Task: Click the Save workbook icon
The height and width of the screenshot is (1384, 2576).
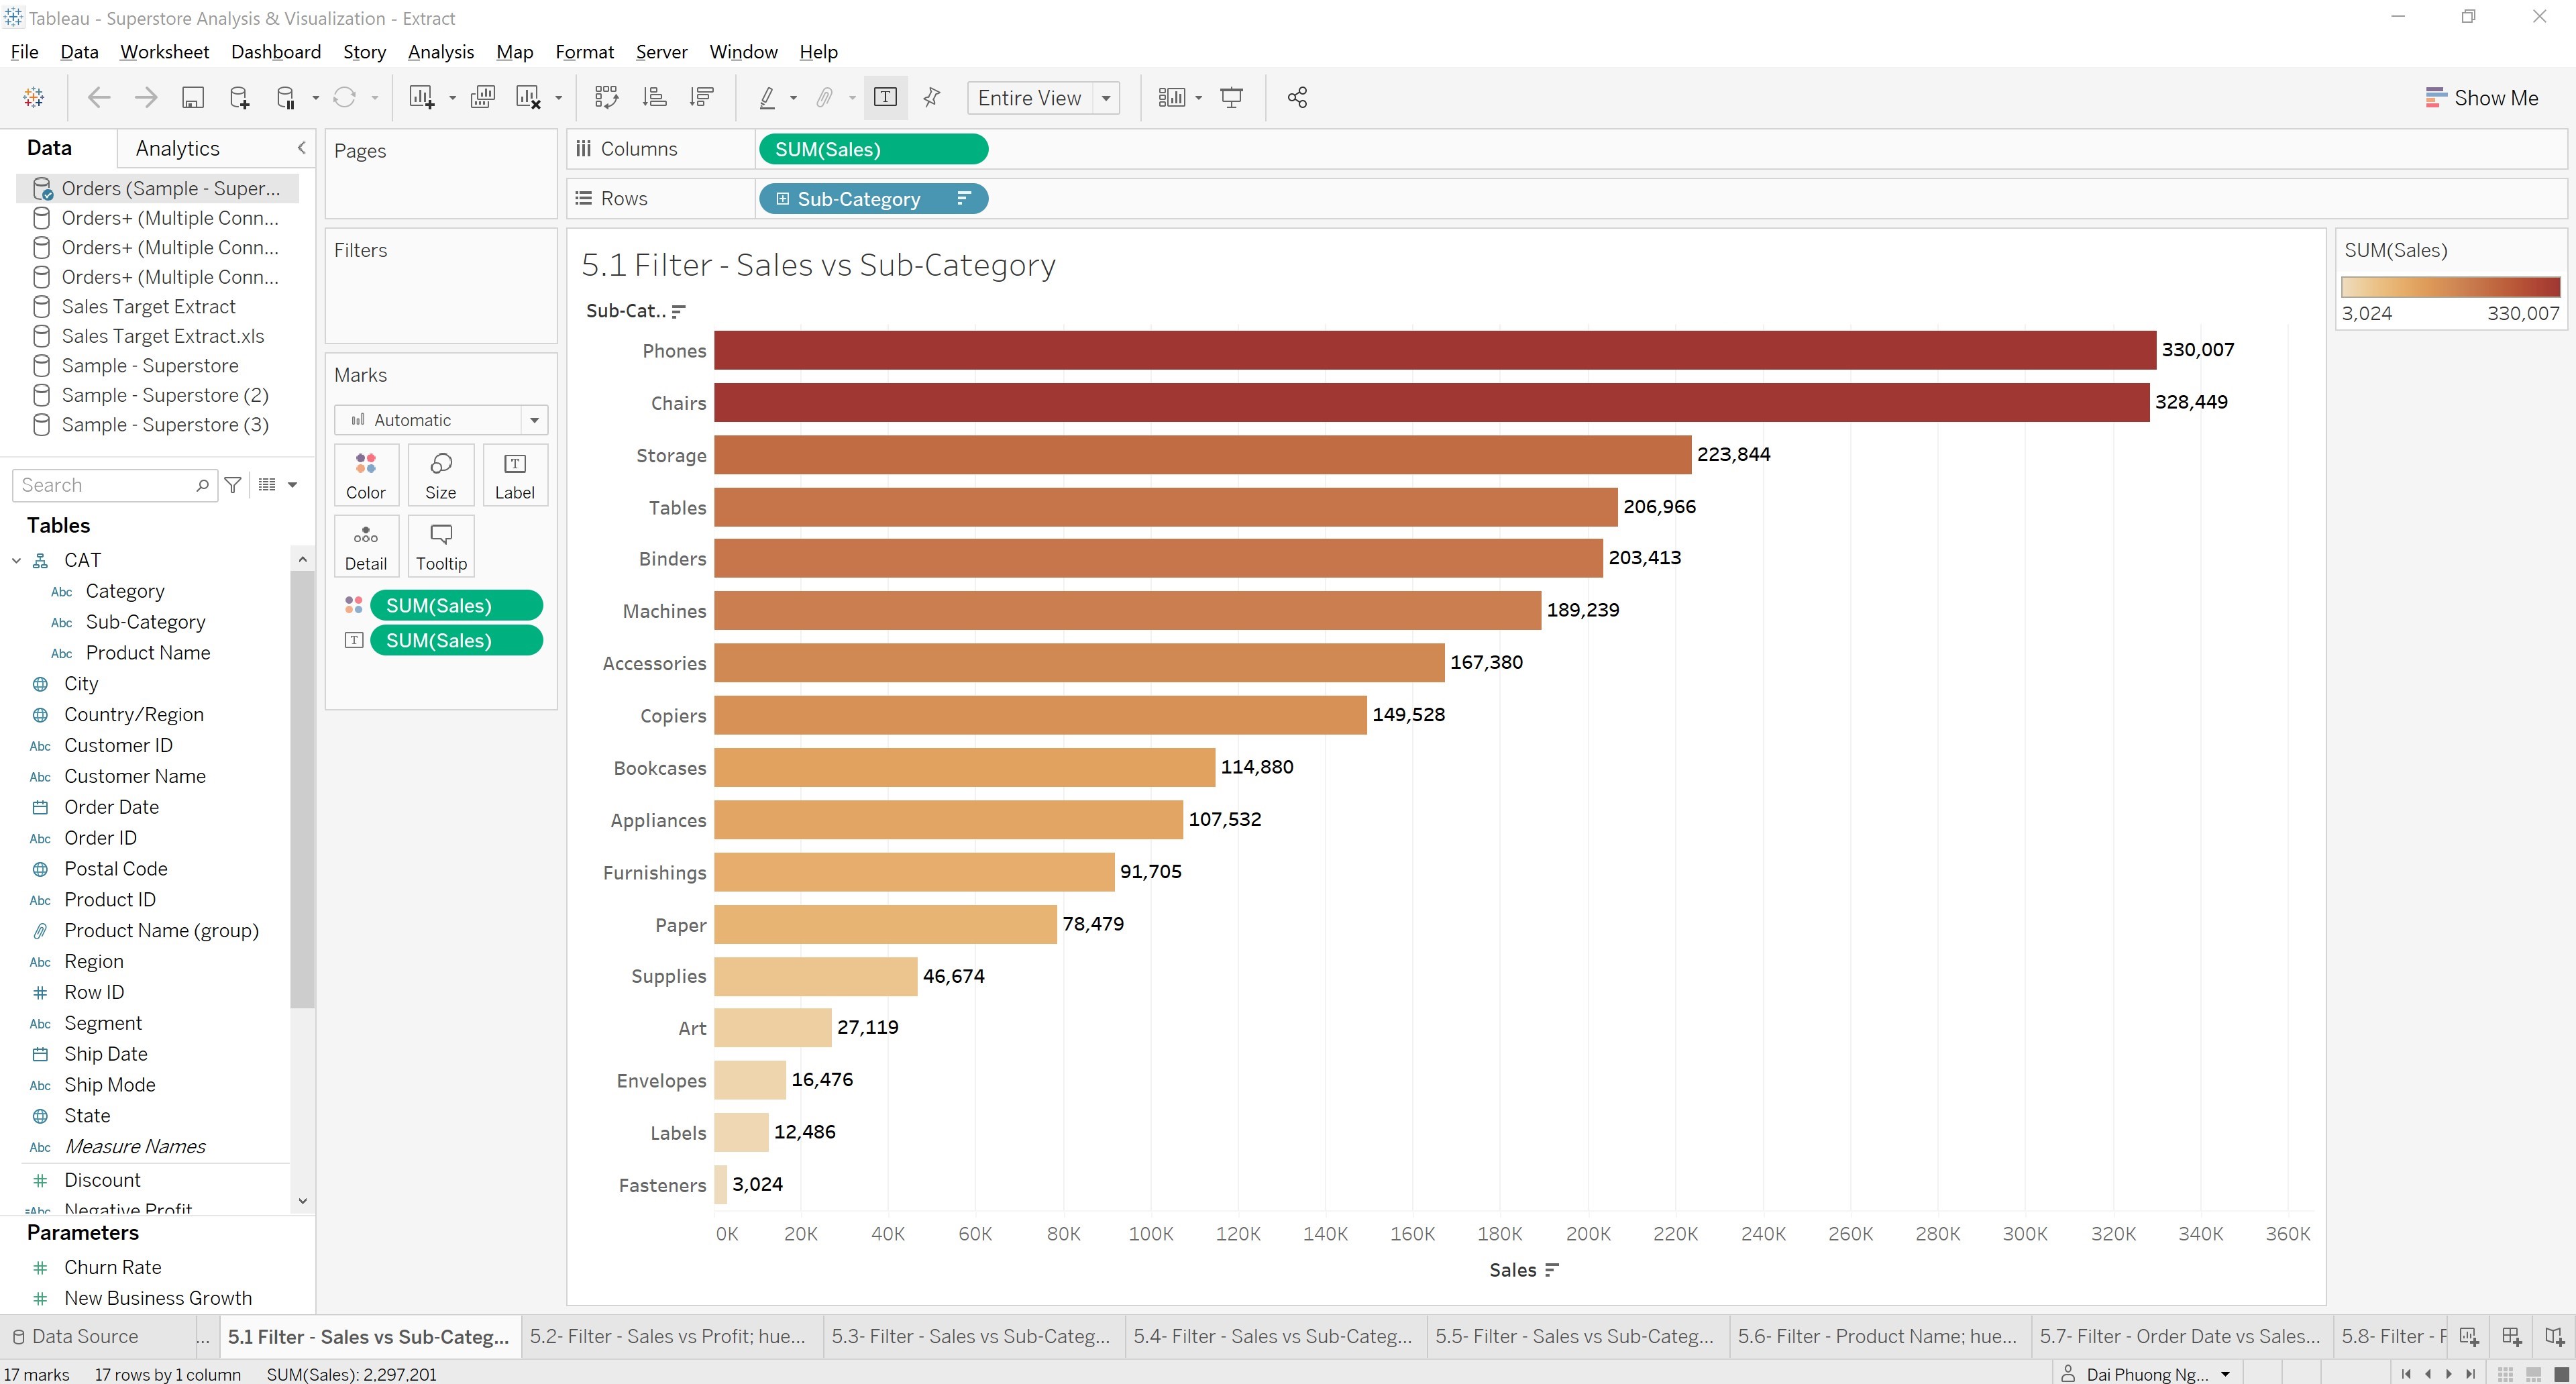Action: click(193, 97)
